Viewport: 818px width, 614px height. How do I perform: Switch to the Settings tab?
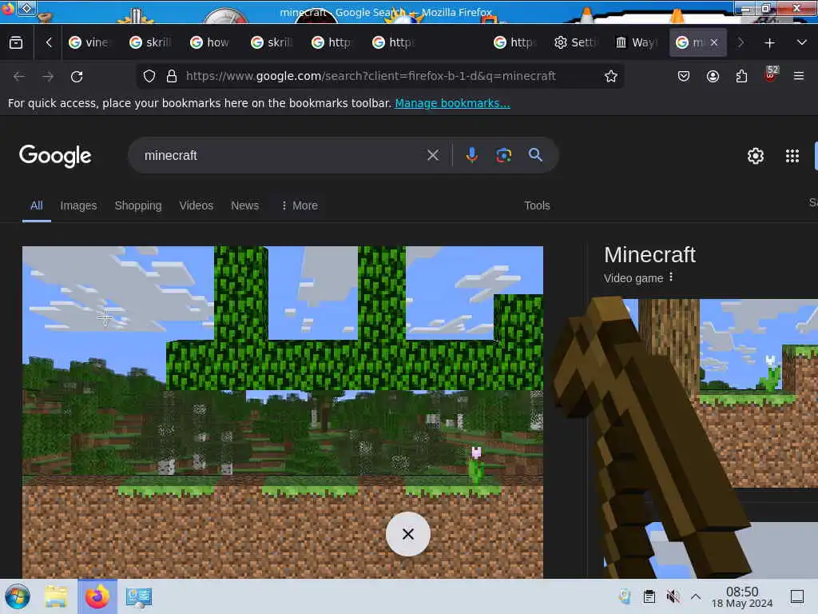574,43
